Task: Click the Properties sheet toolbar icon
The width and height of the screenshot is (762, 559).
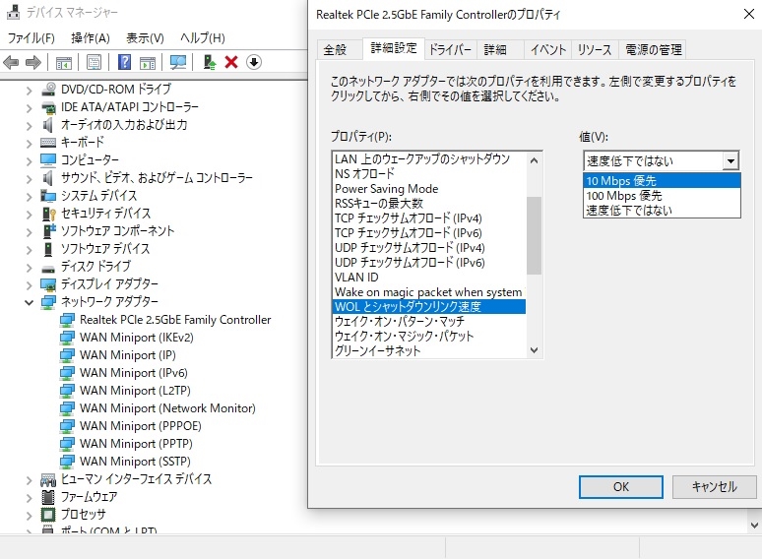Action: (x=94, y=62)
